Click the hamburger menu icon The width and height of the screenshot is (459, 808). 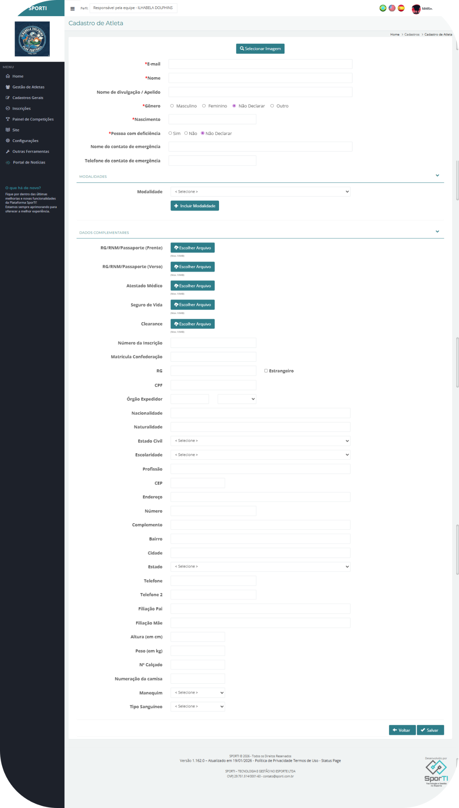[72, 8]
